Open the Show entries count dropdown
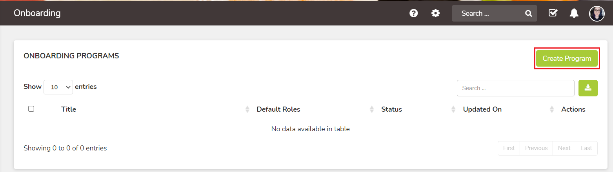 click(58, 87)
